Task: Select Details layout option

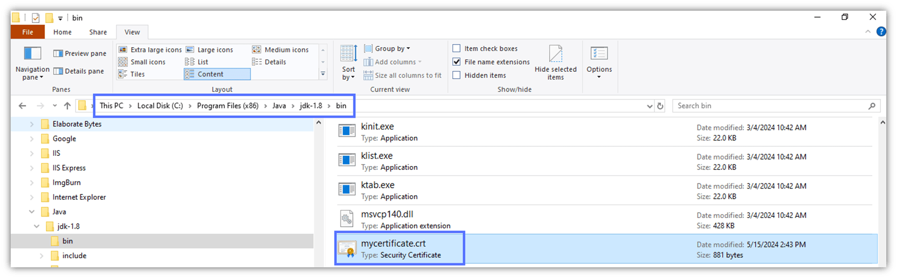Action: click(x=269, y=62)
